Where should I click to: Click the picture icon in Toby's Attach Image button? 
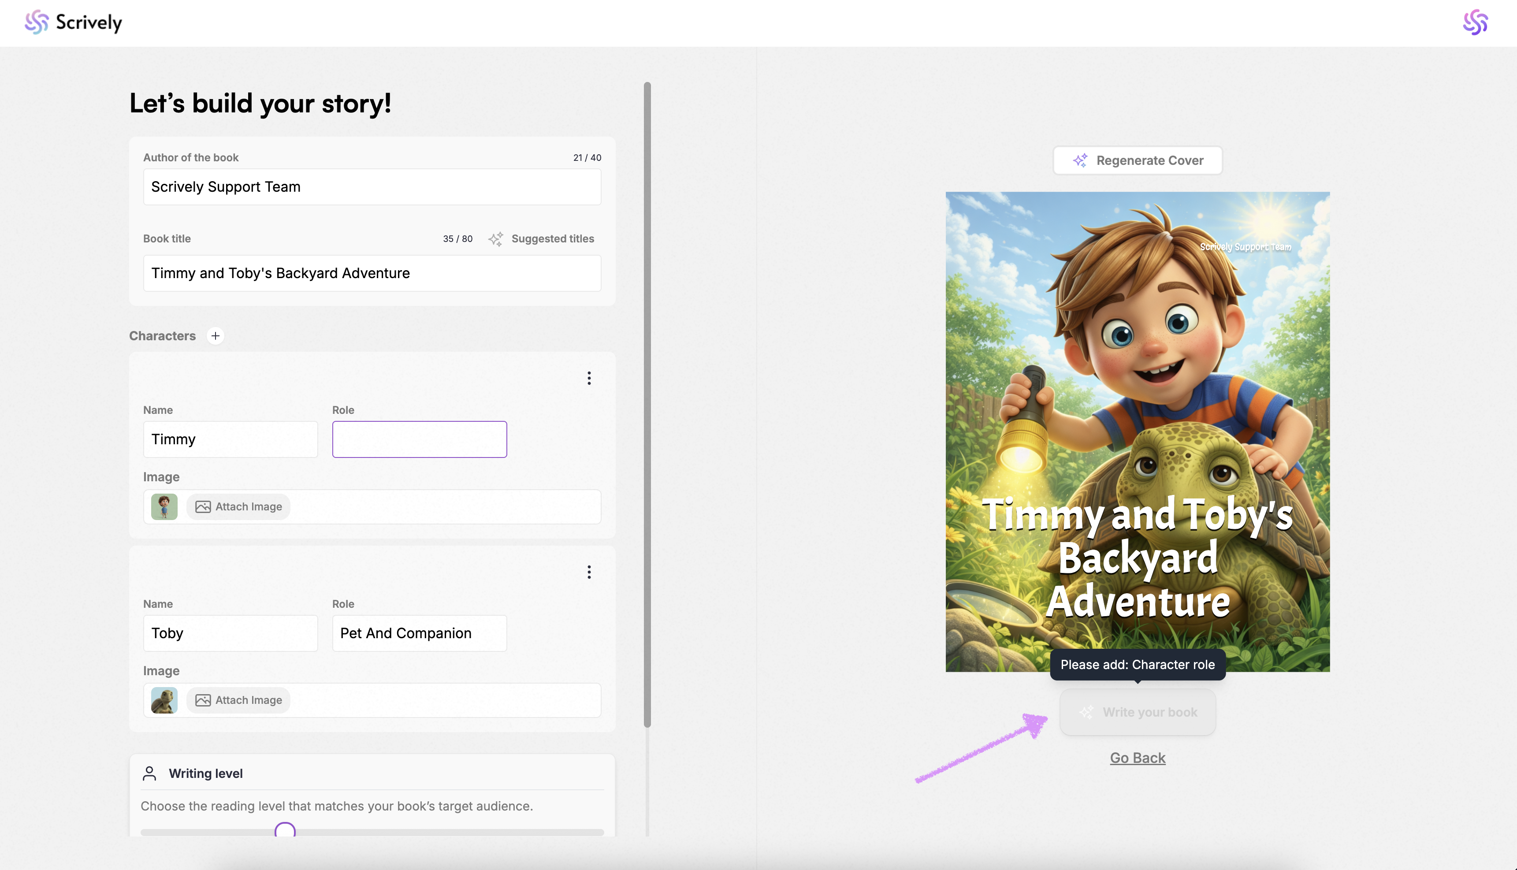click(203, 700)
